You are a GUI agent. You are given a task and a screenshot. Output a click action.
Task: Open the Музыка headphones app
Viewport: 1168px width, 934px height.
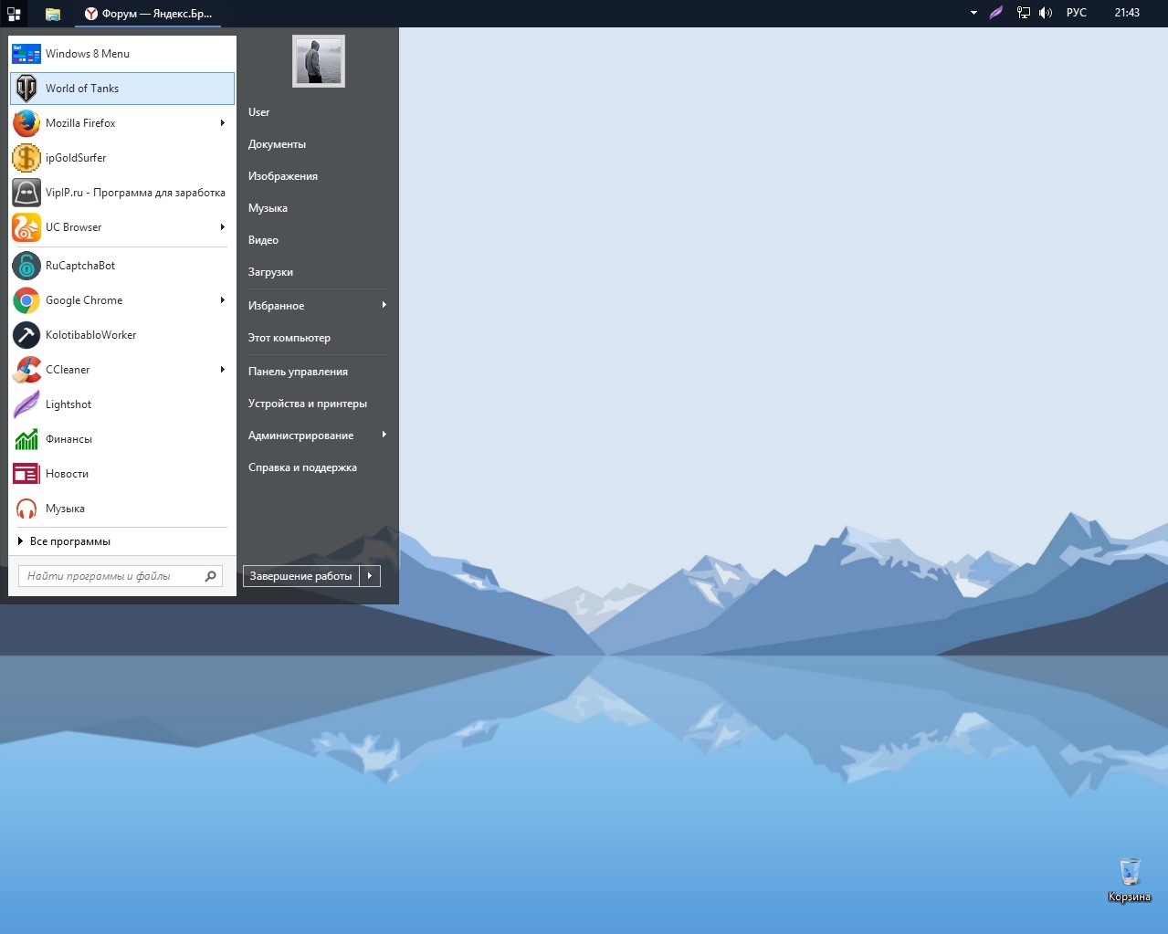click(x=65, y=509)
